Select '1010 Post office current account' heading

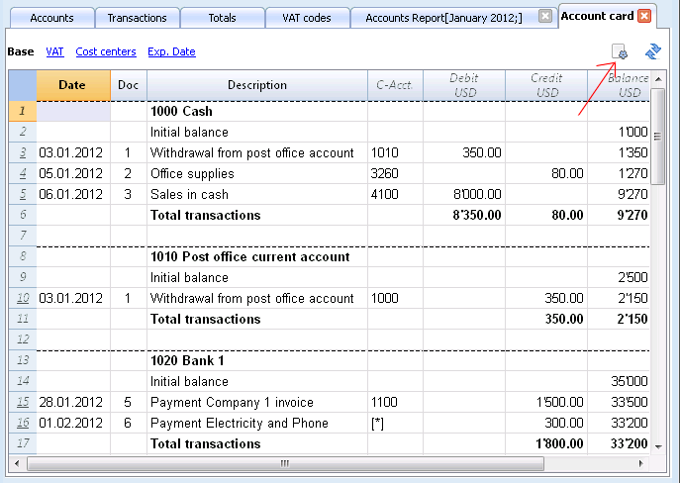click(x=257, y=256)
